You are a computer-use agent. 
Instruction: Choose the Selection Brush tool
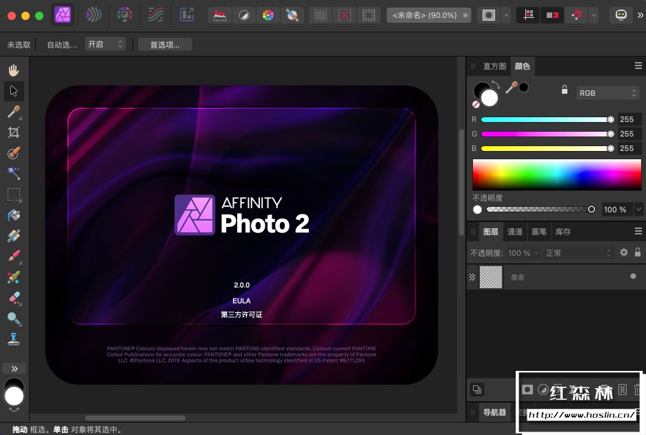point(14,153)
